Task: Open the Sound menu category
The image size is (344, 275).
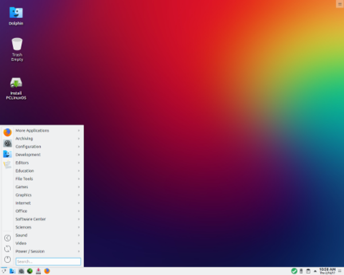Action: click(x=48, y=235)
